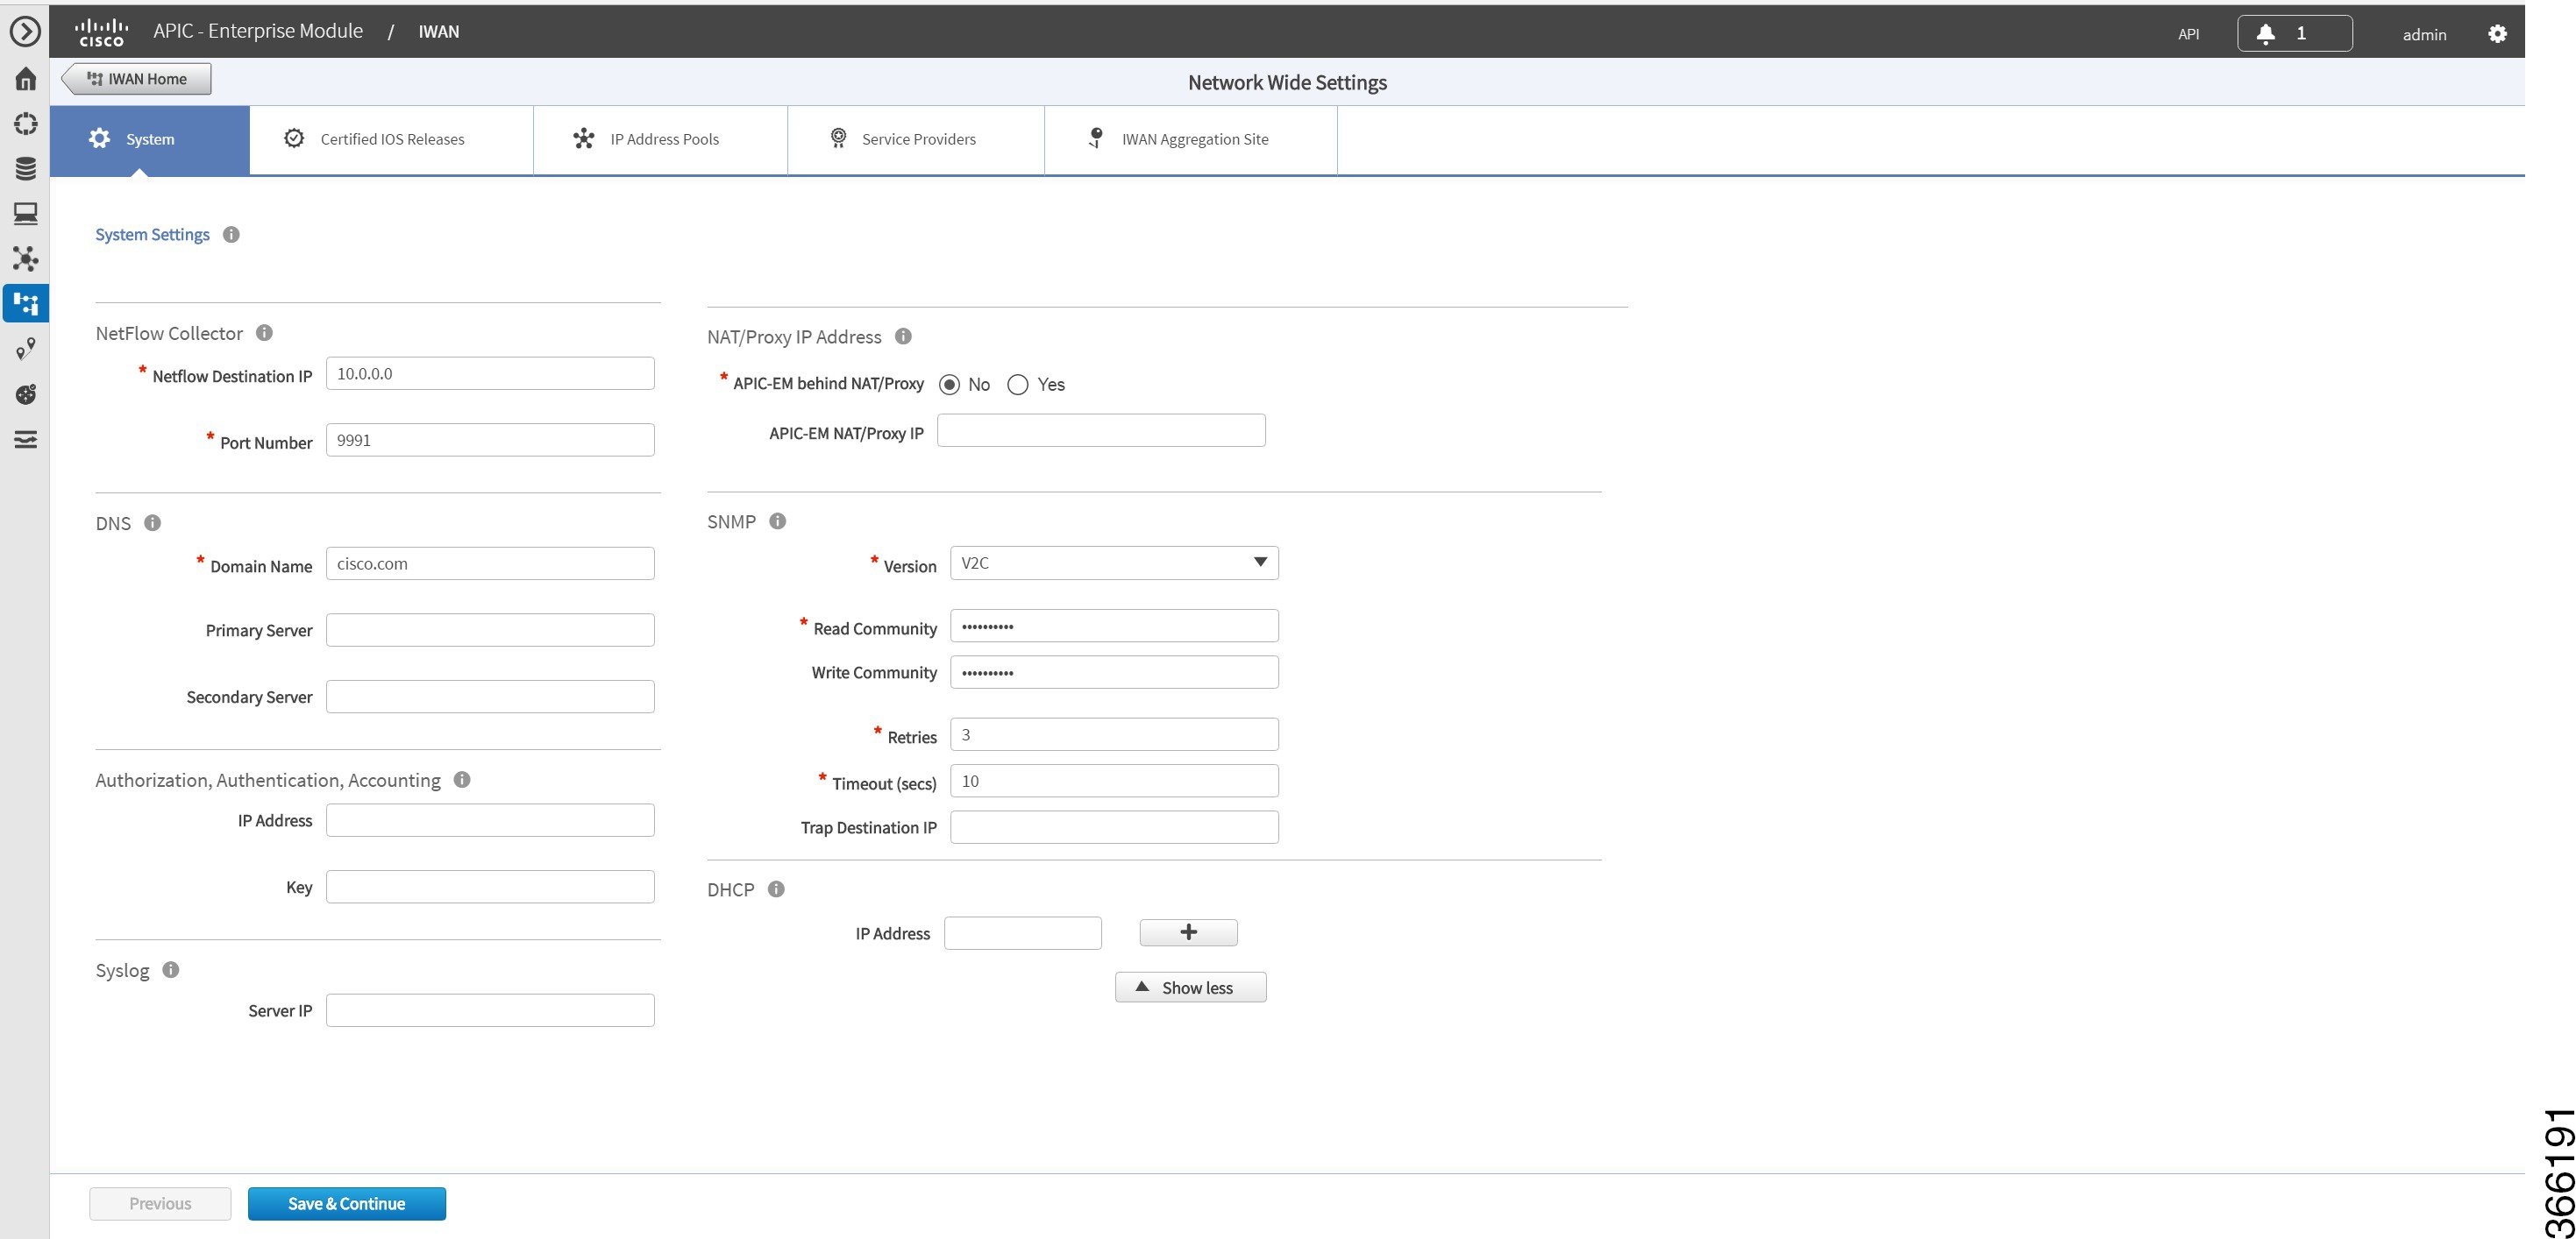The image size is (2576, 1239).
Task: Click the Trap Destination IP field
Action: tap(1114, 827)
